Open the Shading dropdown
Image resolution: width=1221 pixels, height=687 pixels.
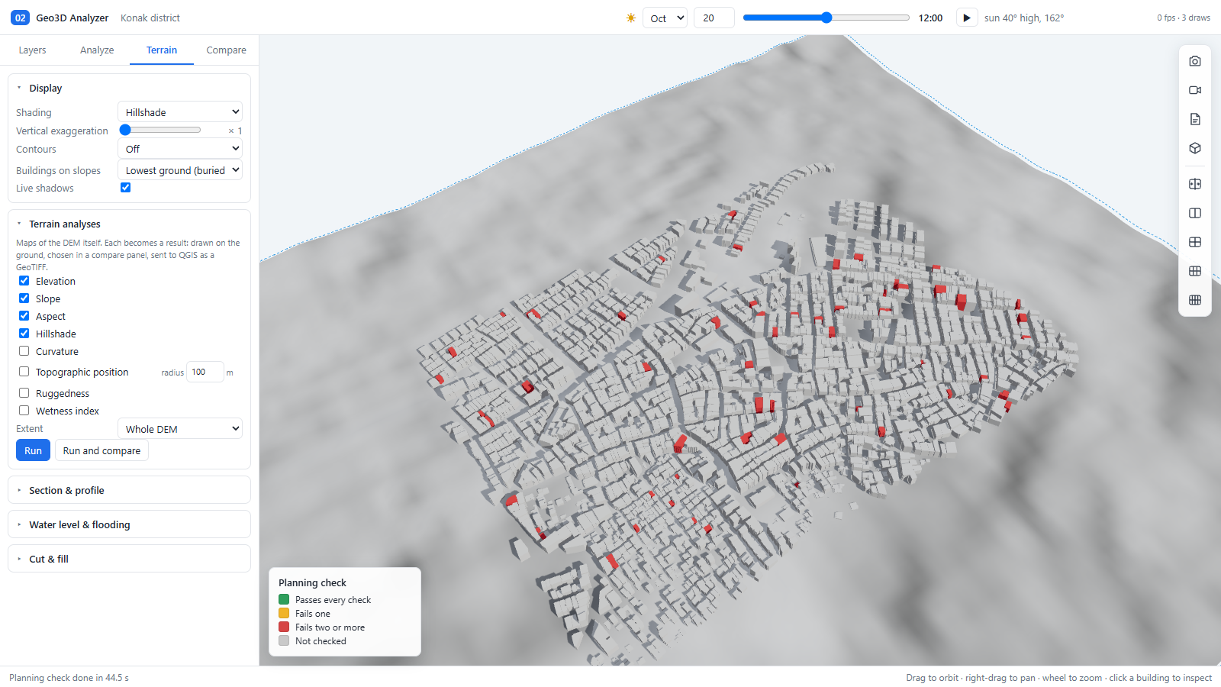pos(180,112)
